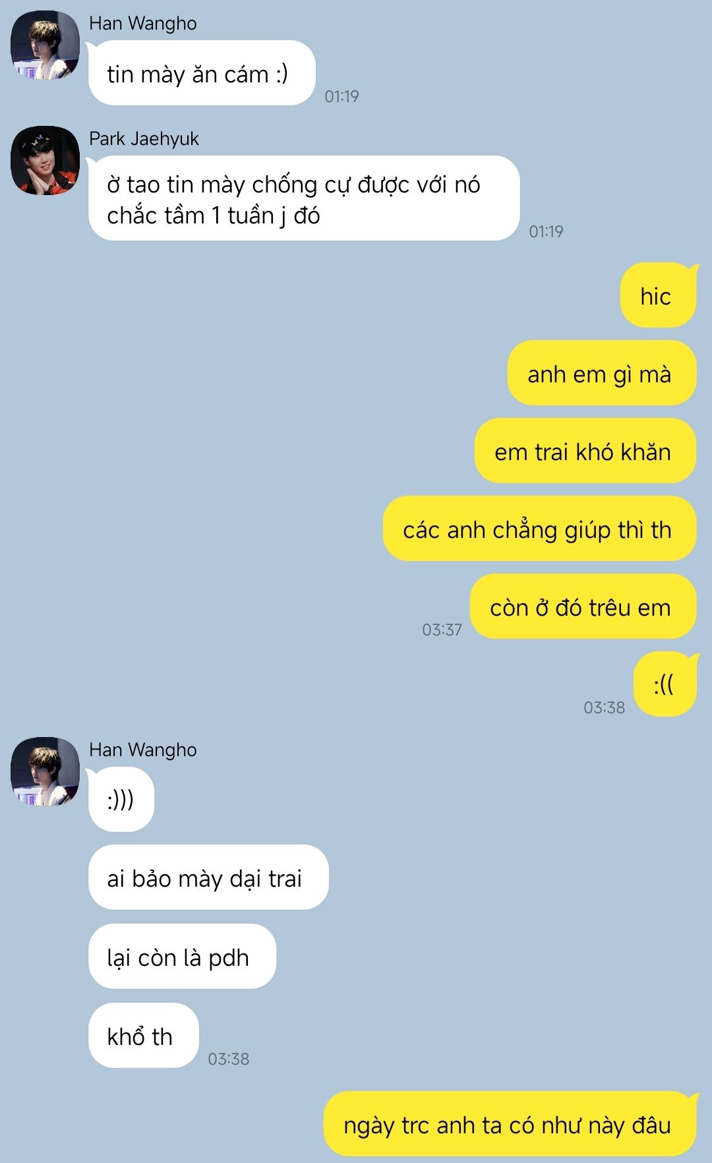Click the 'Han Wangho' name above 'tin mày ăn cám'
This screenshot has height=1163, width=712.
click(x=143, y=23)
